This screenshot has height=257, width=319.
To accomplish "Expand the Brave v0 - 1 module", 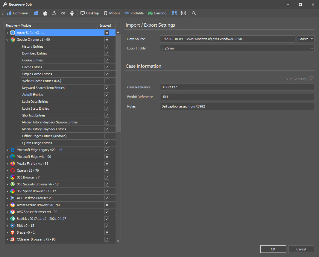I will [7, 232].
